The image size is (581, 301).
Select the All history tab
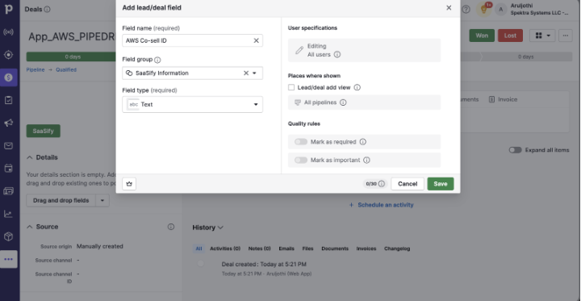(x=199, y=249)
